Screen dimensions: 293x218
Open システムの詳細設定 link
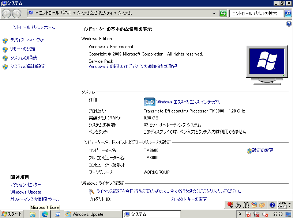tap(28, 66)
